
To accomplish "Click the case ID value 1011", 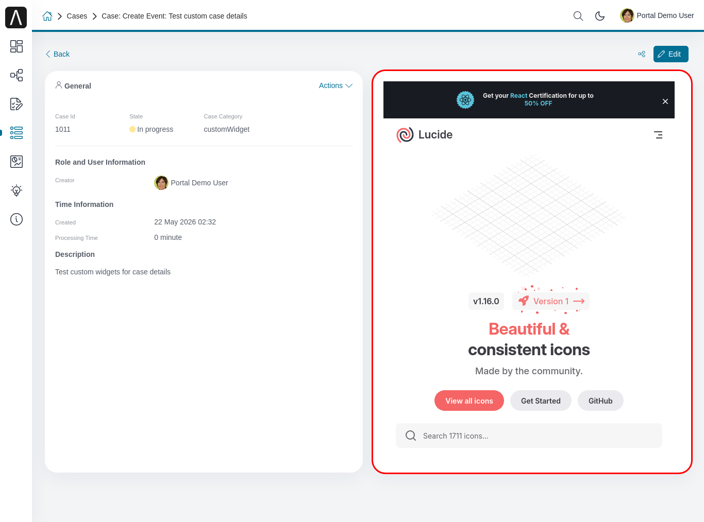I will (63, 129).
